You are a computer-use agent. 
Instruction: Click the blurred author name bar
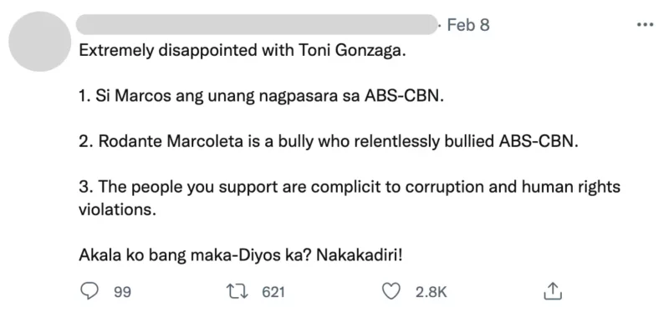258,24
